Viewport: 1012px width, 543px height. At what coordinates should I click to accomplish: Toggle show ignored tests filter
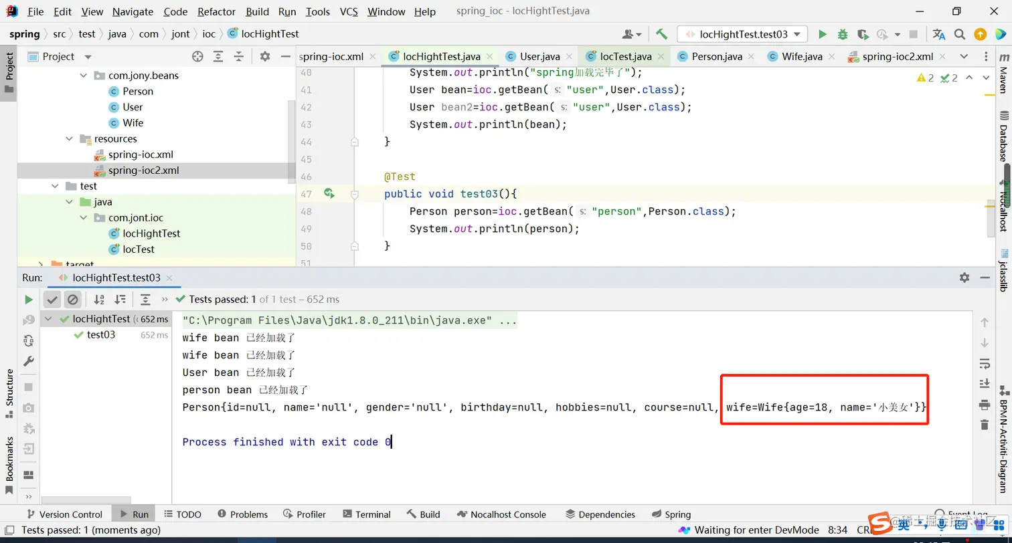click(x=72, y=300)
